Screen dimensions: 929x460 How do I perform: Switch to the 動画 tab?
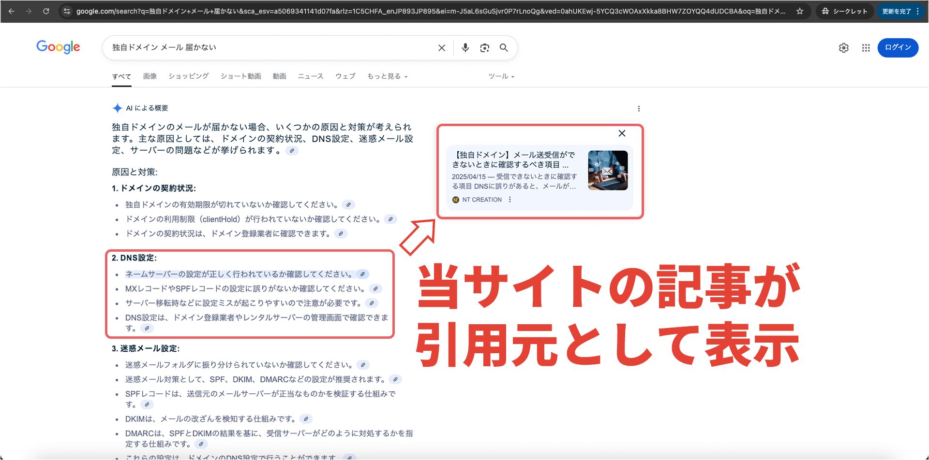click(x=279, y=76)
